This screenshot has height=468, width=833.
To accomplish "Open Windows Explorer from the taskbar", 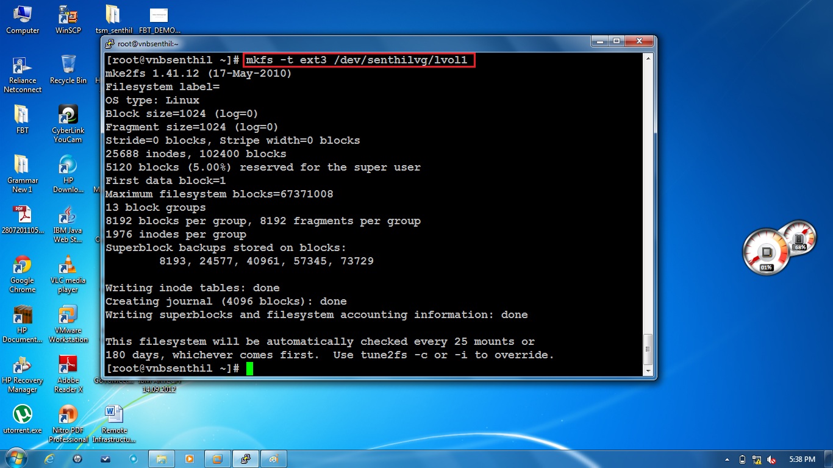I will pos(161,459).
